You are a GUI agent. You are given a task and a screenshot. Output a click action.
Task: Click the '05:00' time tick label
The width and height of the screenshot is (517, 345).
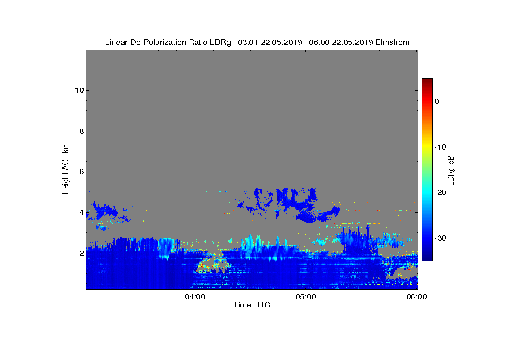point(306,297)
